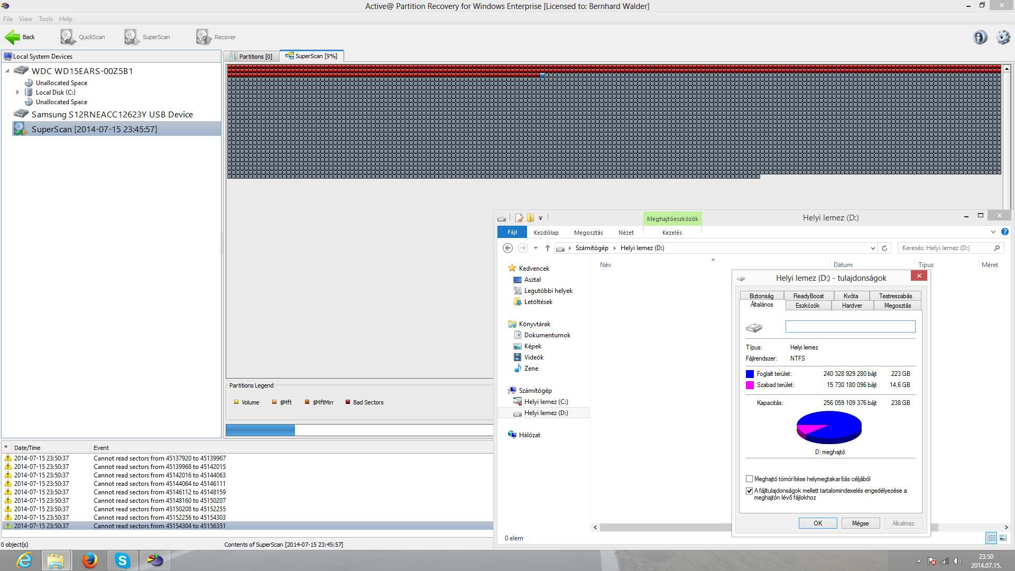The image size is (1015, 571).
Task: Launch SuperScan from the toolbar
Action: pyautogui.click(x=147, y=37)
